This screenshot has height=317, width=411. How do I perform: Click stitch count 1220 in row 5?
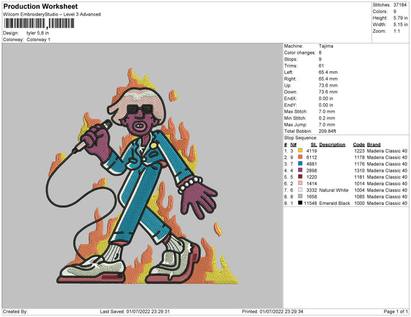click(312, 177)
